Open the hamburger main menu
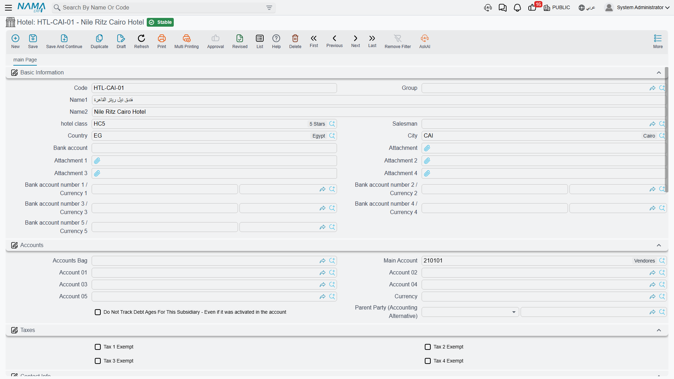The image size is (674, 379). [x=8, y=7]
